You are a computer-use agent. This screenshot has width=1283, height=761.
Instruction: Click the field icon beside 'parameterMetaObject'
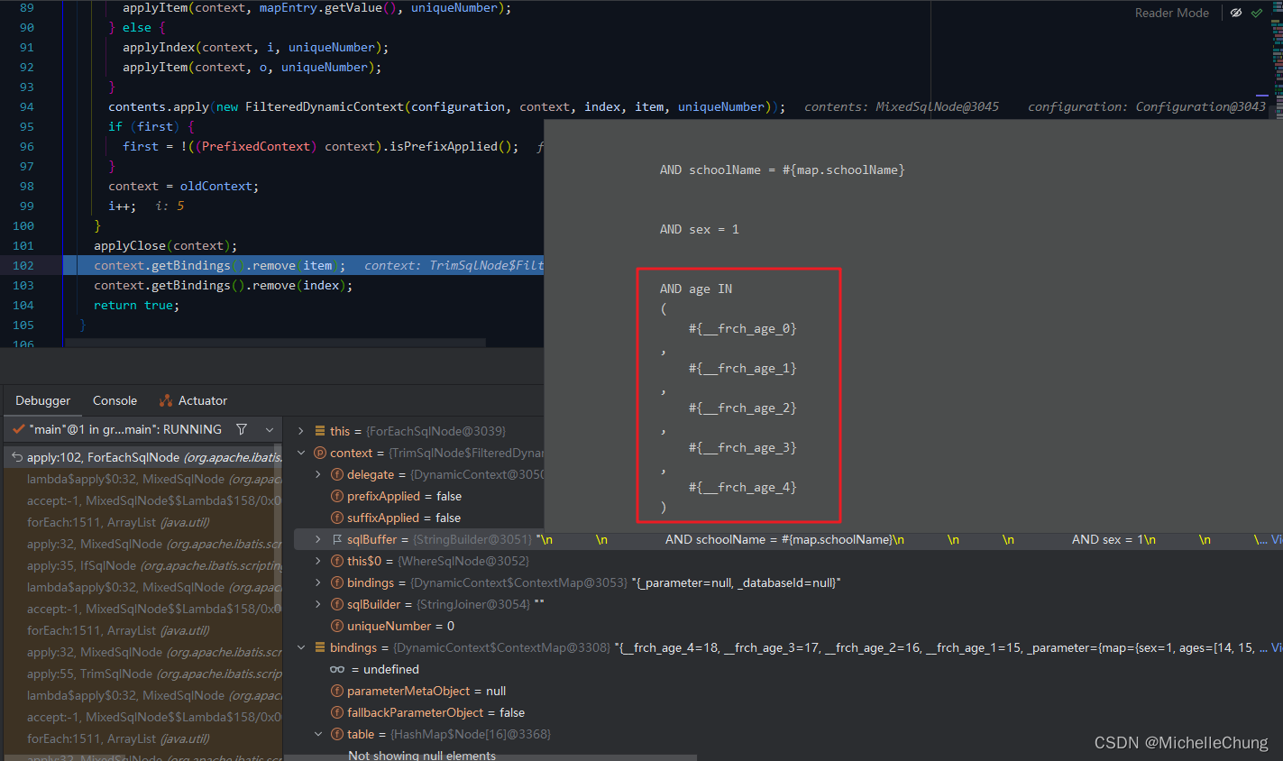click(x=337, y=691)
